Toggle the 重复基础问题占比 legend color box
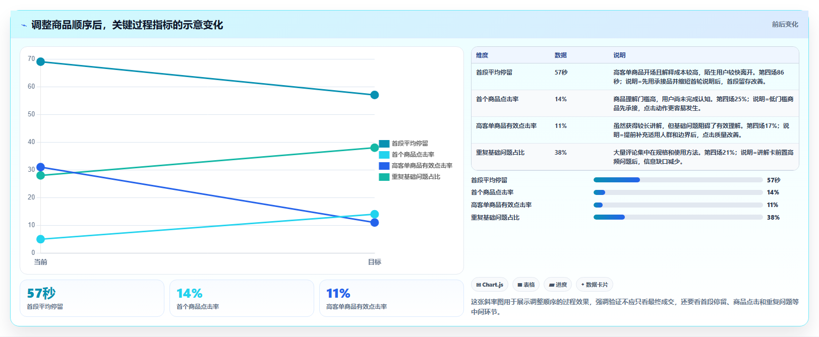The width and height of the screenshot is (819, 337). point(384,177)
